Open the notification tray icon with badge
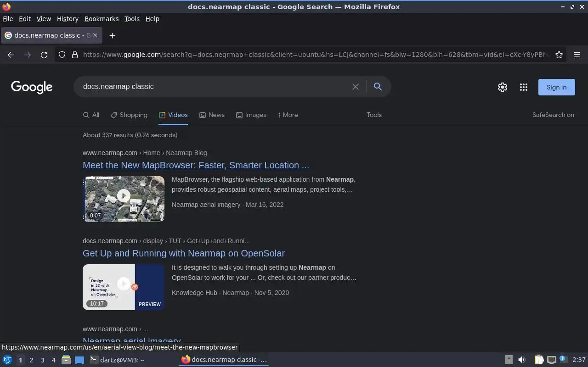This screenshot has width=588, height=367. [x=564, y=359]
